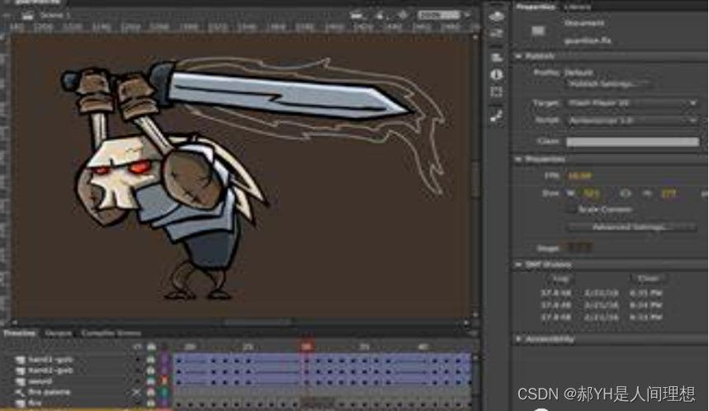
Task: Open the Compiler Errors tab
Action: tap(111, 333)
